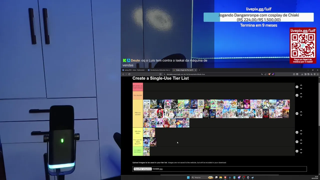Open Brave browser from taskbar
Screen dimensions: 320x180
(225, 177)
